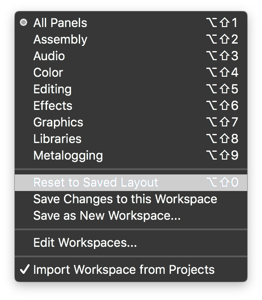Click the bullet indicator next to All Panels
This screenshot has width=262, height=300.
[x=24, y=23]
